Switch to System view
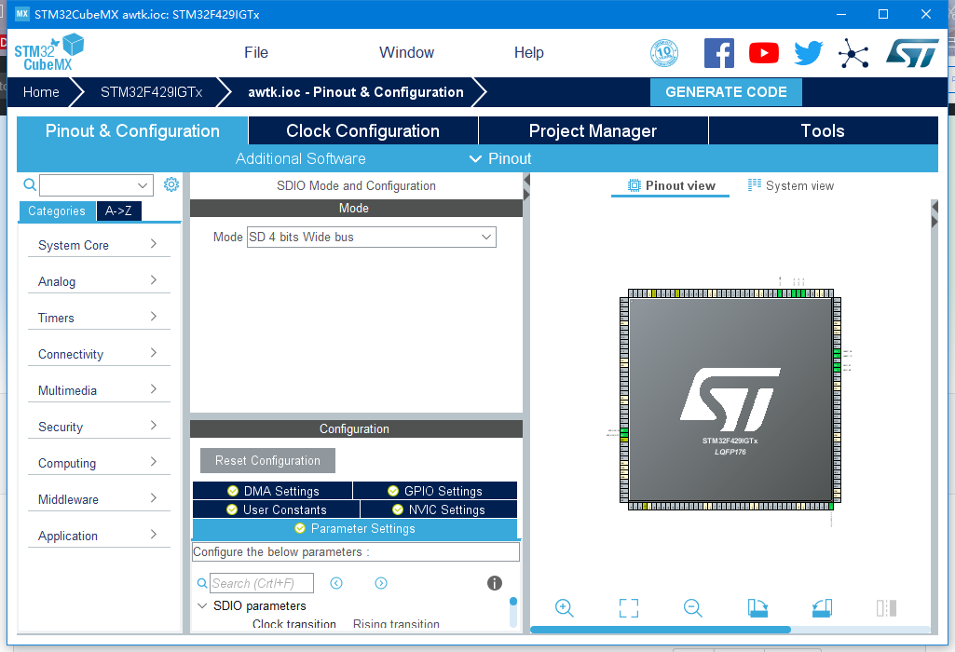Image resolution: width=955 pixels, height=652 pixels. point(791,185)
